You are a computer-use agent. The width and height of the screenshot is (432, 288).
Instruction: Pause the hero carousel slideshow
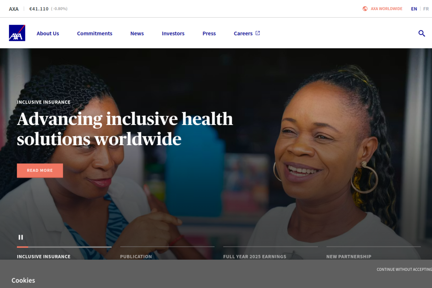click(21, 237)
